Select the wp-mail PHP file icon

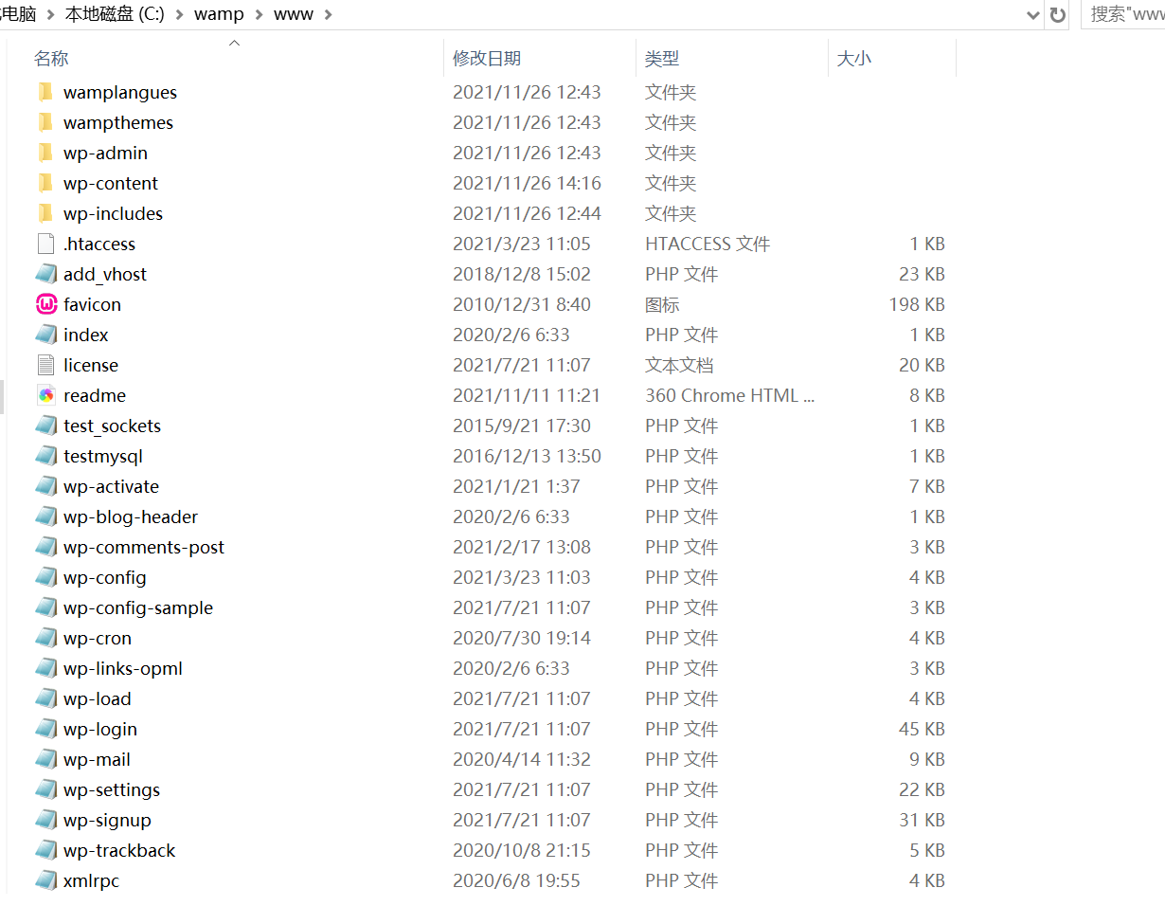click(x=46, y=759)
